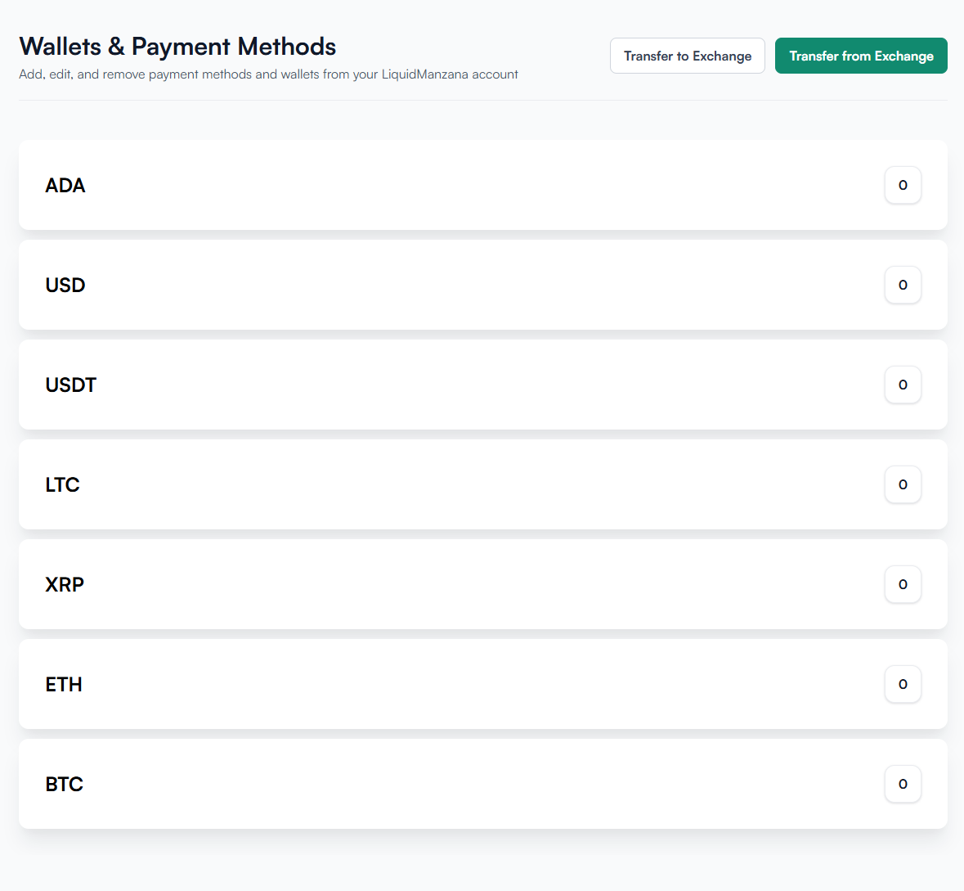Click the LTC wallet balance badge
Viewport: 964px width, 891px height.
pyautogui.click(x=903, y=484)
